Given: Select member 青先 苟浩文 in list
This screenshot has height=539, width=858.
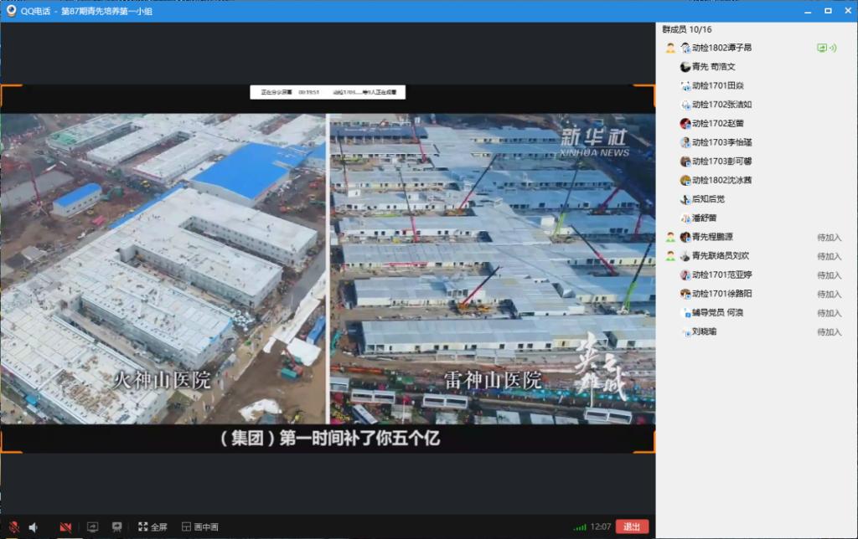Looking at the screenshot, I should [x=713, y=67].
